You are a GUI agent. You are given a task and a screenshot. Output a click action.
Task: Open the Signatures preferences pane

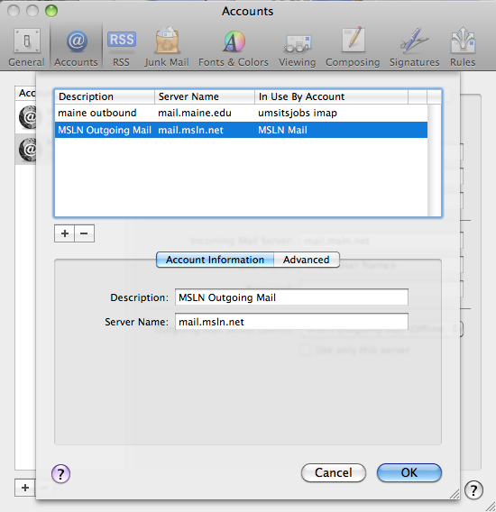(414, 48)
